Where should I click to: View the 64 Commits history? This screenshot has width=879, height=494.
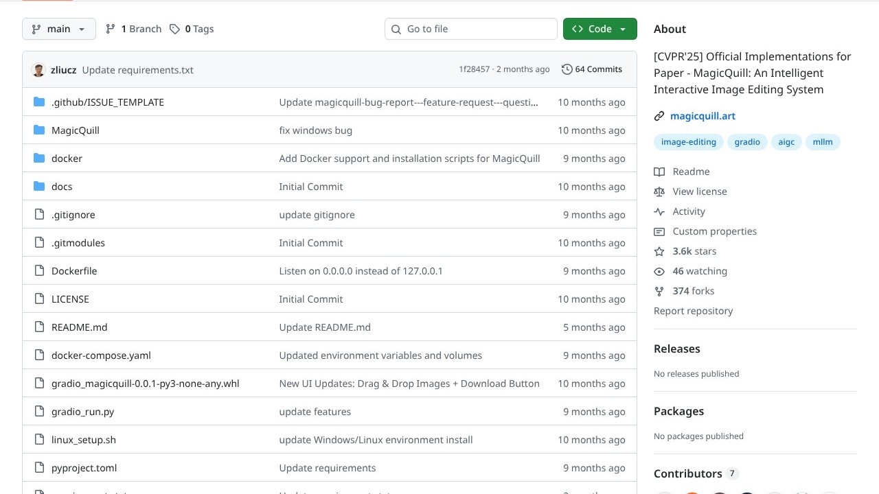coord(592,69)
